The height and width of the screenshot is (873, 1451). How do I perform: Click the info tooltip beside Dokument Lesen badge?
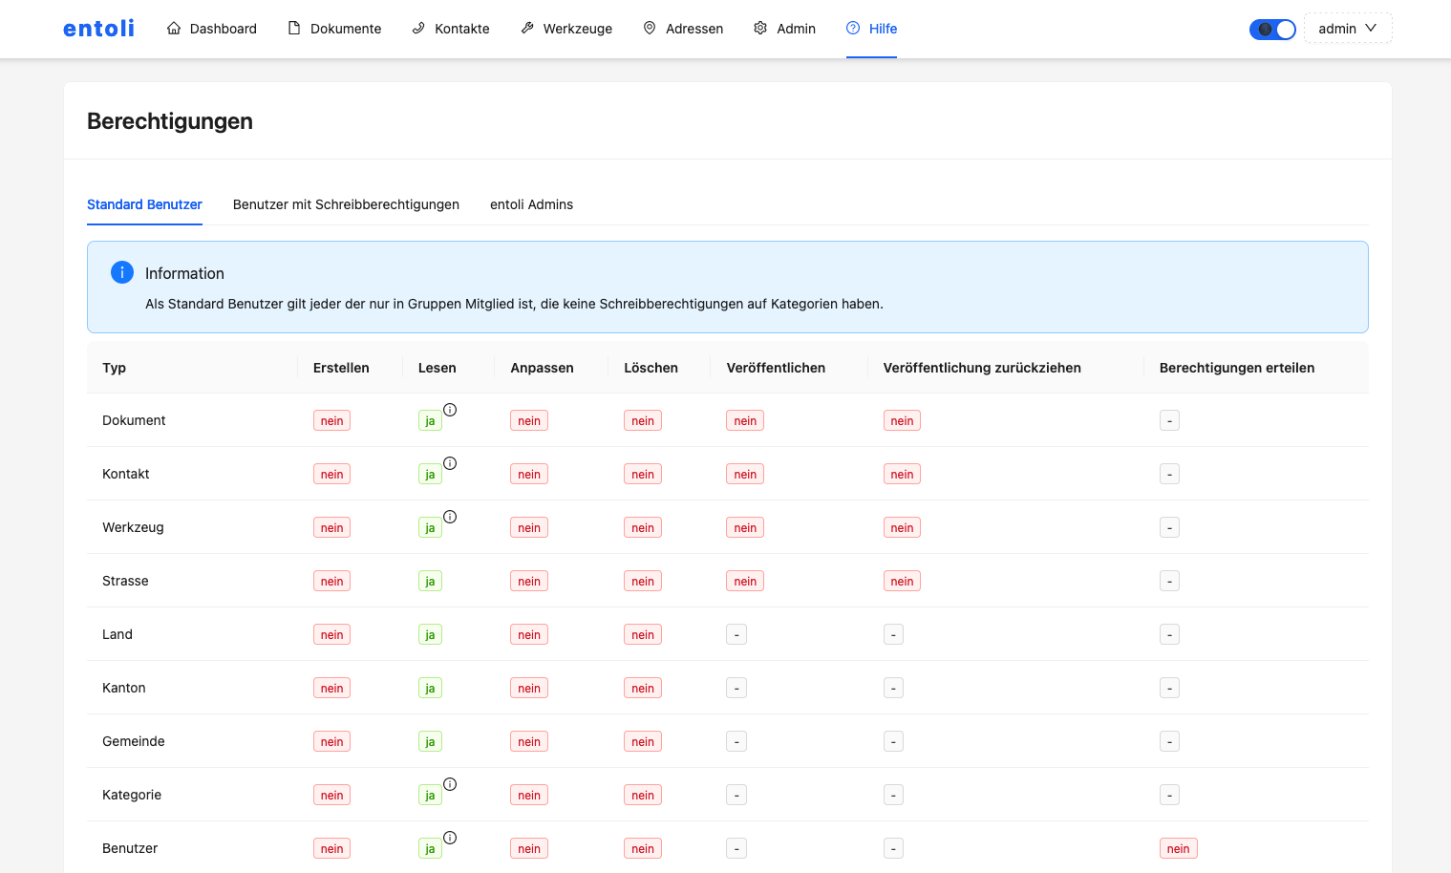point(450,410)
